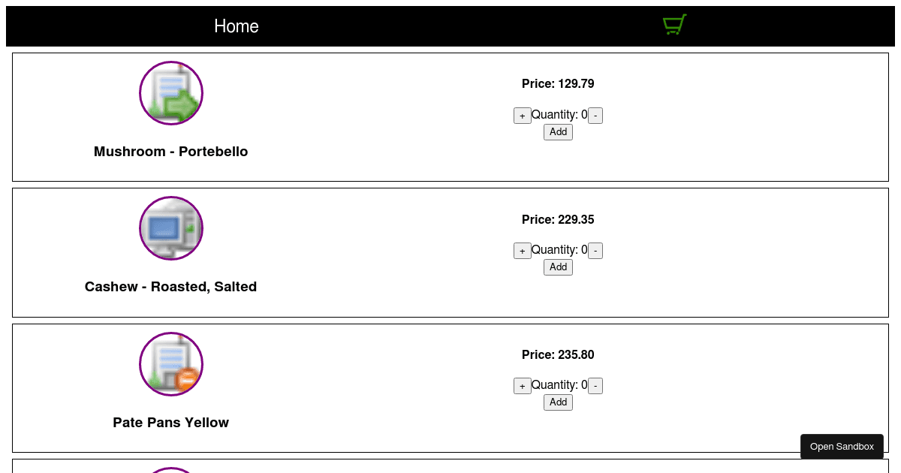Viewport: 901px width, 473px height.
Task: Decrease quantity for Mushroom - Portebello
Action: point(595,116)
